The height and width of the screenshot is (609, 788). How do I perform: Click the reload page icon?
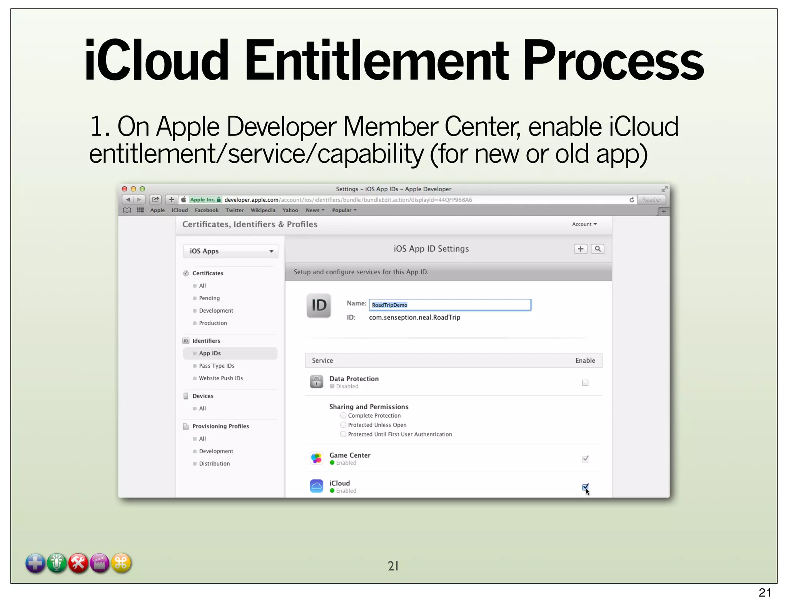click(631, 199)
